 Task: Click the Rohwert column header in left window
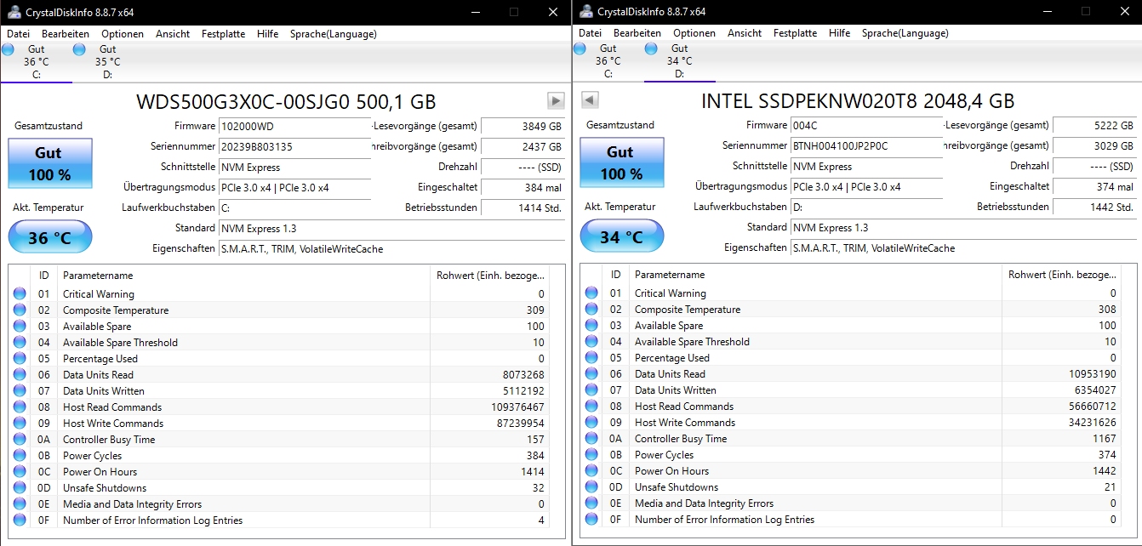click(488, 276)
